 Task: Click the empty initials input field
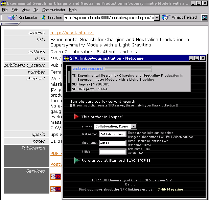click(x=113, y=152)
